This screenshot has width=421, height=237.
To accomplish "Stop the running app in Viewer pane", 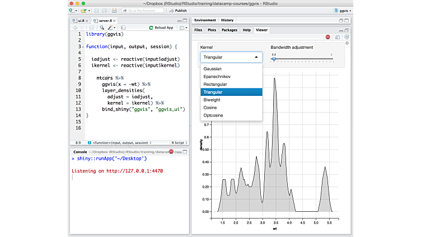I will coord(328,37).
